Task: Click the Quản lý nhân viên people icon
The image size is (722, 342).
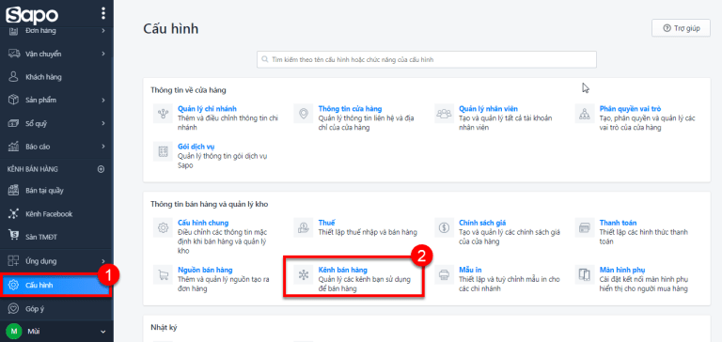Action: (444, 114)
